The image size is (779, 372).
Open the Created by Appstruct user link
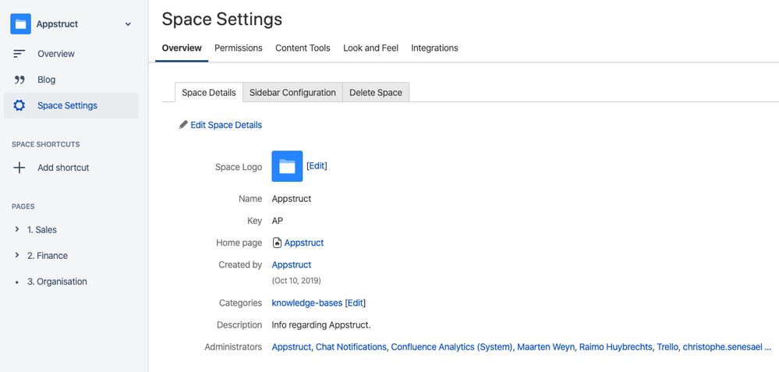(292, 264)
